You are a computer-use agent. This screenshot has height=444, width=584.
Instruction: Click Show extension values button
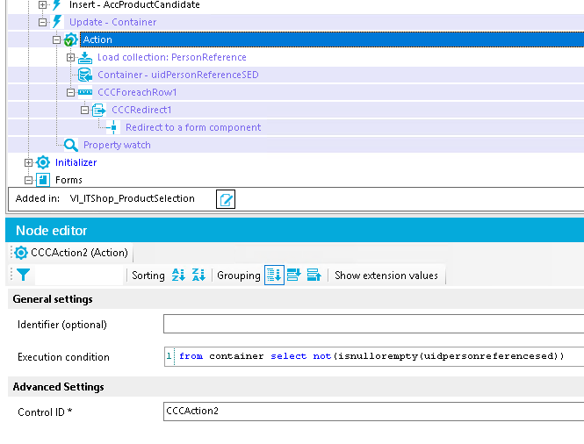pos(386,276)
